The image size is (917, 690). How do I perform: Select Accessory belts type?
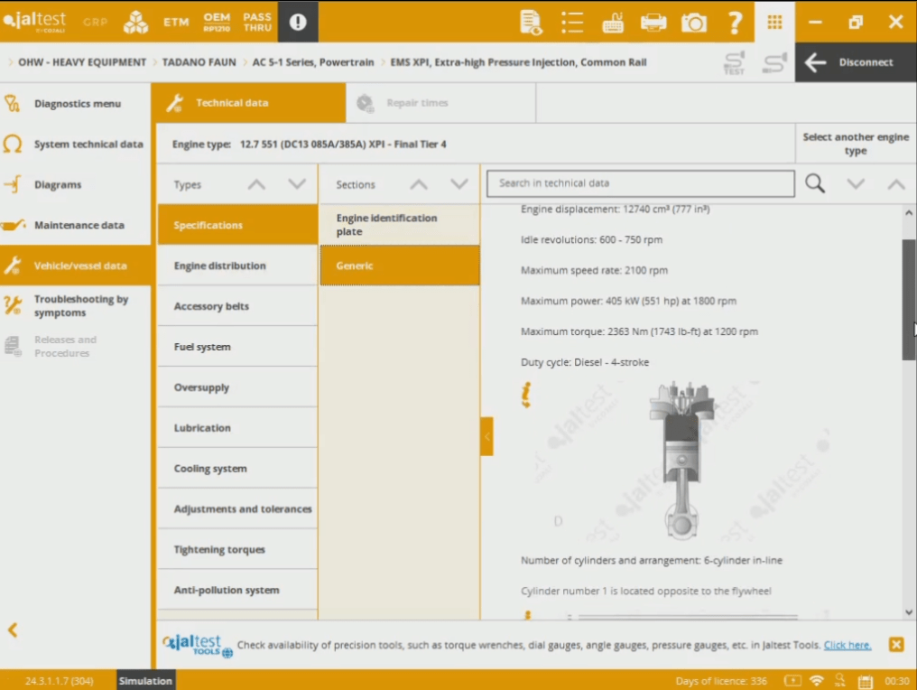click(x=237, y=306)
